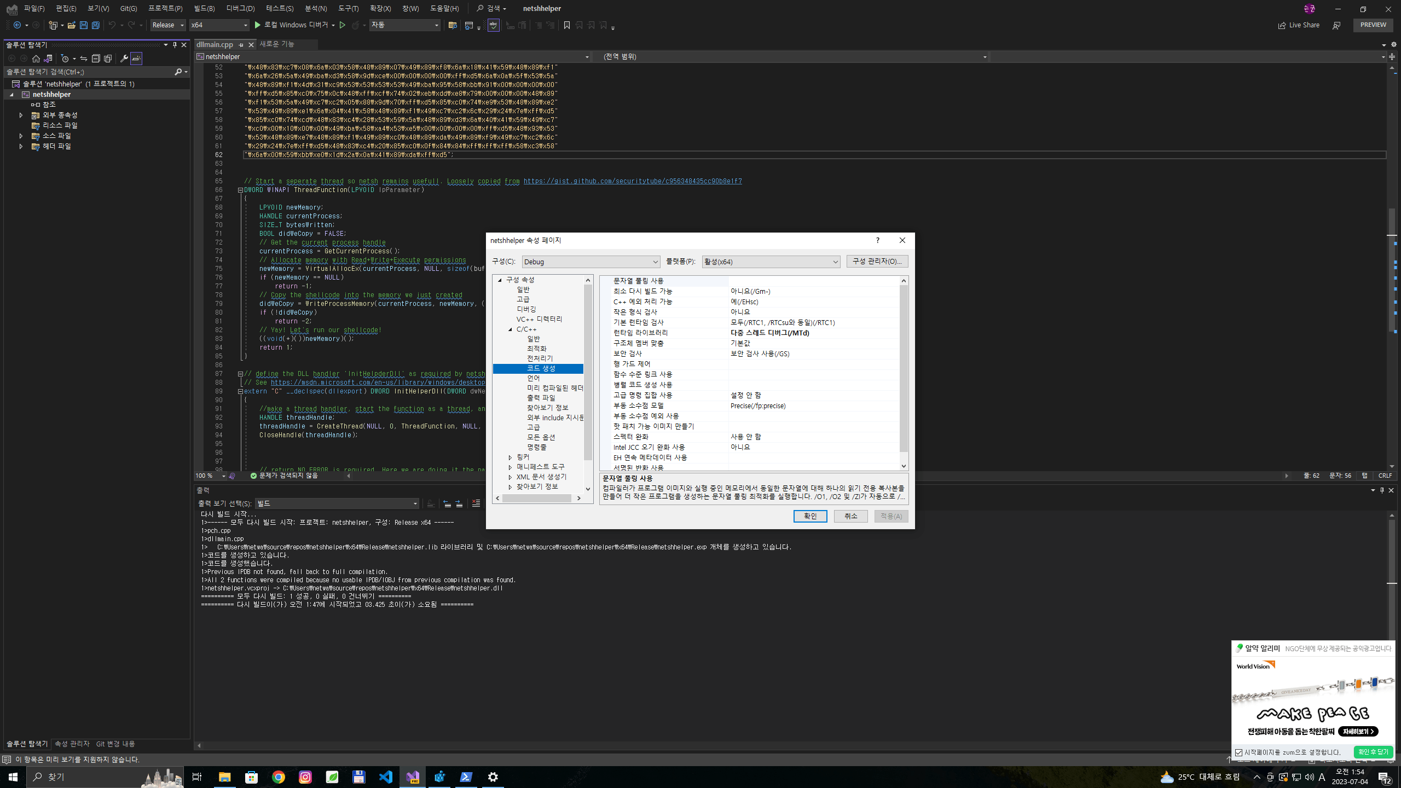1401x788 pixels.
Task: Click 자세히보기 button in ad popup
Action: [x=1358, y=732]
